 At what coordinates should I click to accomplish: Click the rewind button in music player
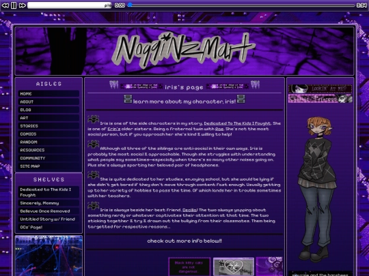coord(5,5)
